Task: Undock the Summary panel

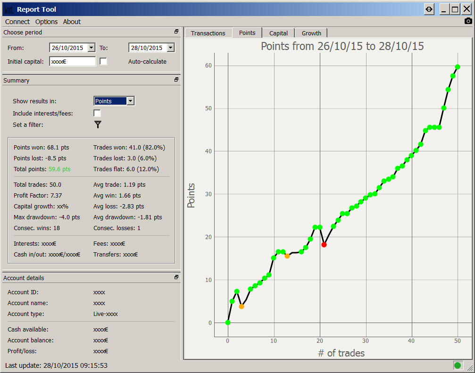Action: (x=176, y=80)
